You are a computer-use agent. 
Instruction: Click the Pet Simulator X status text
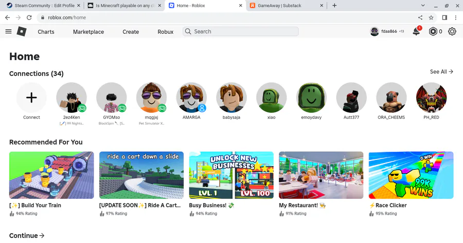(151, 124)
